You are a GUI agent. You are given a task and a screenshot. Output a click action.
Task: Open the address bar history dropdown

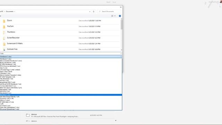89,11
